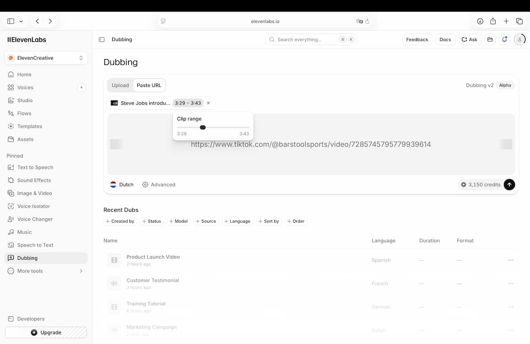Add Model filter
The height and width of the screenshot is (344, 530).
[178, 221]
